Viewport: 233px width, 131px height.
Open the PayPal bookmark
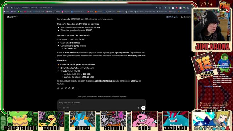109,12
